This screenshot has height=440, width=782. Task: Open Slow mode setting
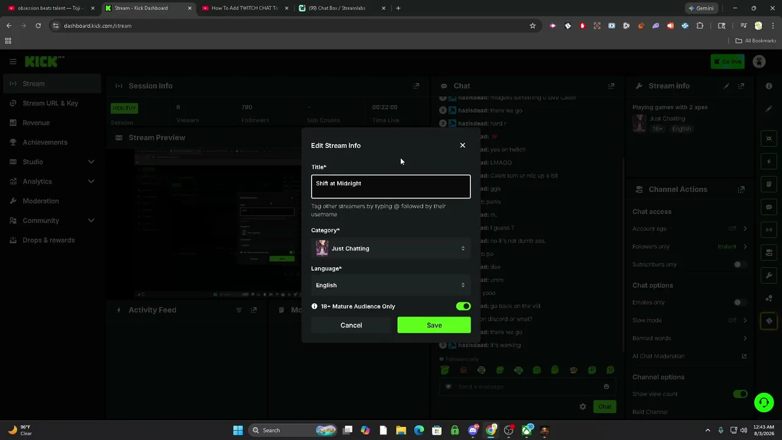(690, 320)
